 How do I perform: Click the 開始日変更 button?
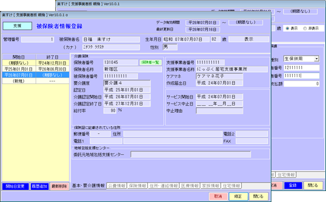[x=15, y=187]
